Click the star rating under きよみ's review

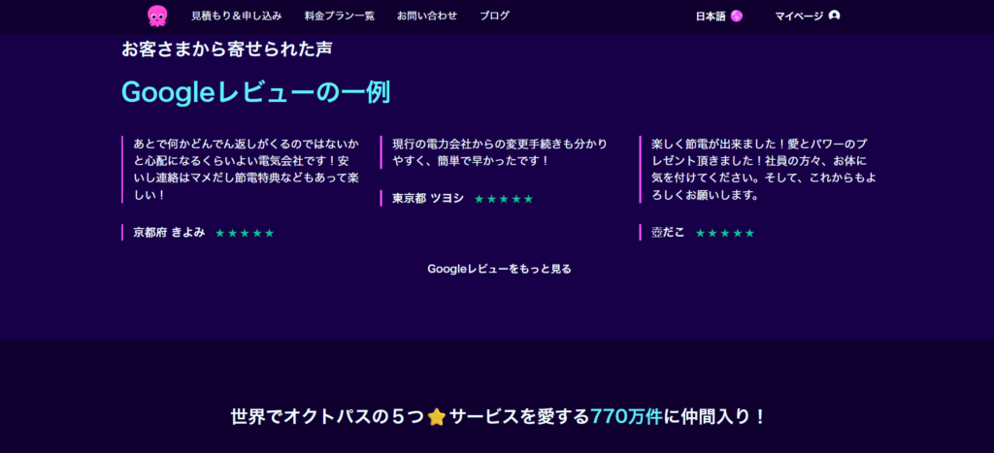pyautogui.click(x=245, y=233)
